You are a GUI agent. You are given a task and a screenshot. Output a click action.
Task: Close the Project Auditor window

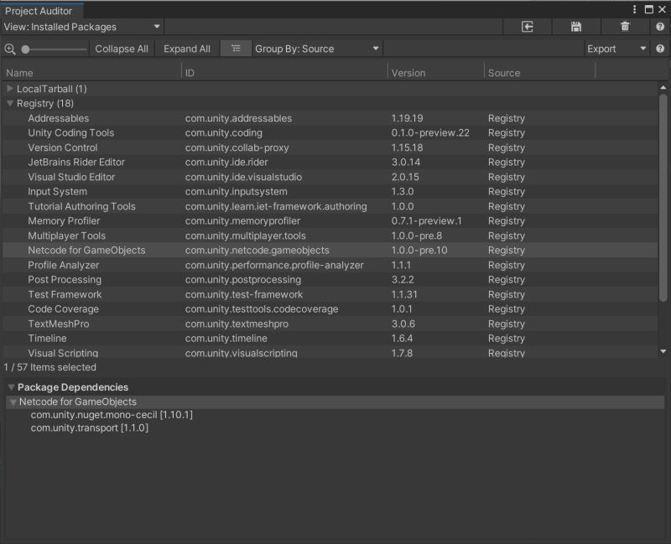click(662, 9)
